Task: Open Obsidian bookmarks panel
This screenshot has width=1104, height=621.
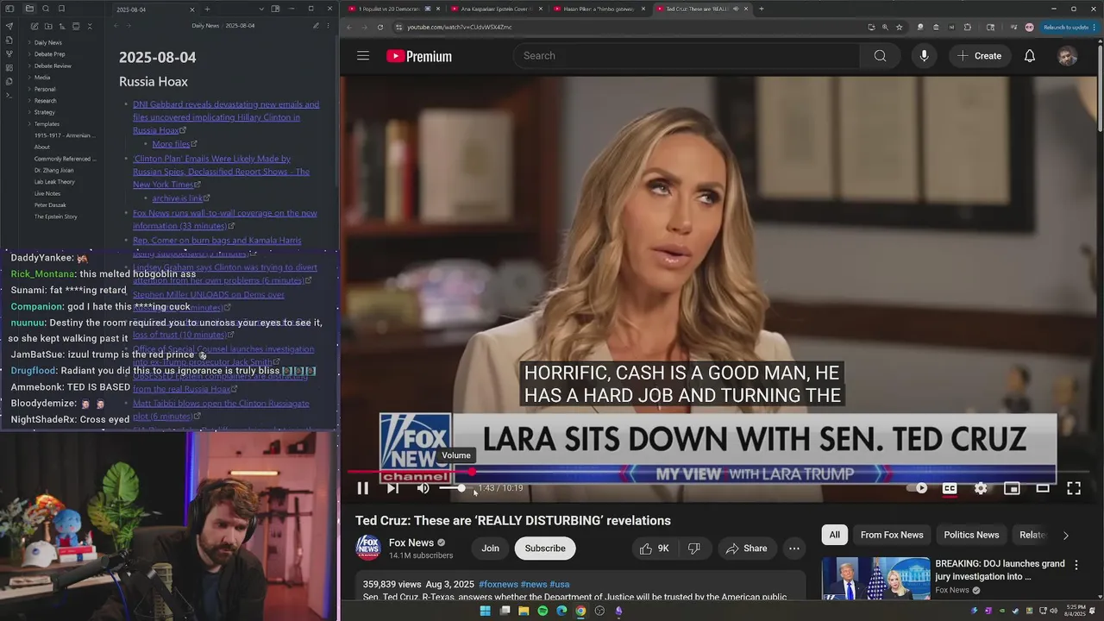Action: click(61, 9)
